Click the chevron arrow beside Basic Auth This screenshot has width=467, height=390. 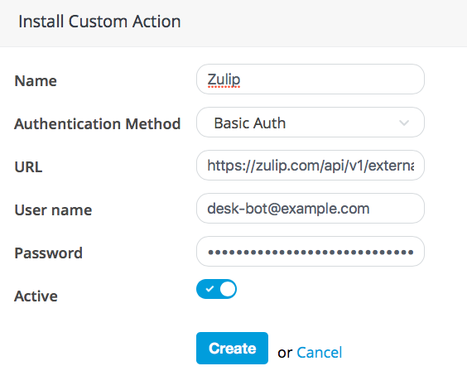404,123
